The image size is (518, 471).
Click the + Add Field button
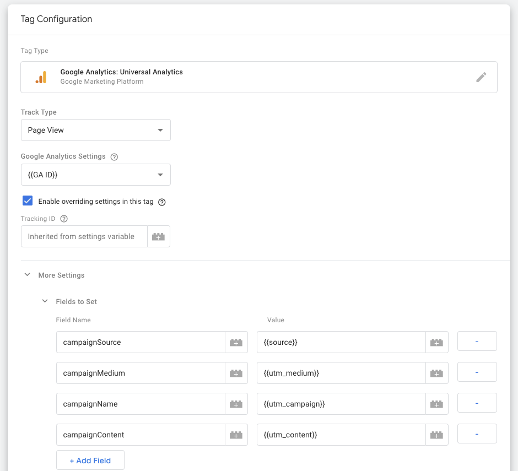pyautogui.click(x=90, y=460)
